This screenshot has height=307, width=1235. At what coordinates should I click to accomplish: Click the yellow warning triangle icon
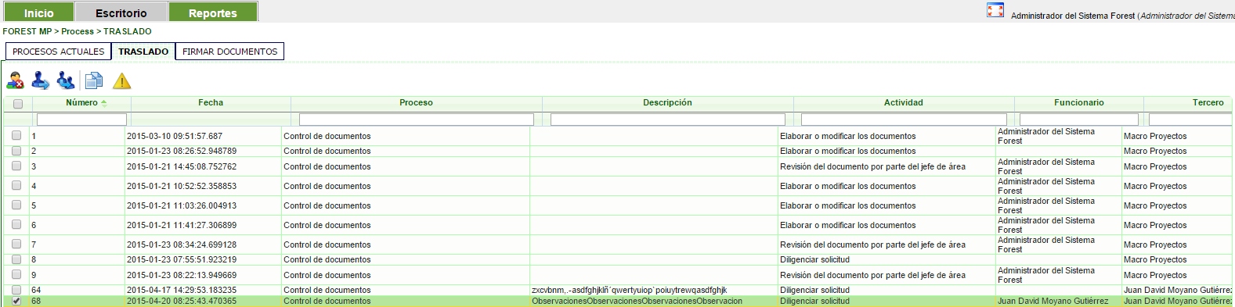pyautogui.click(x=122, y=80)
